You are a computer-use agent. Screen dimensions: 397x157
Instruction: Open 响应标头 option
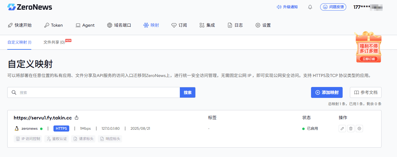click(110, 139)
